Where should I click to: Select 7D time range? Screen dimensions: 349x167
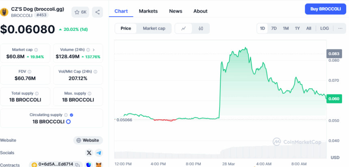pyautogui.click(x=274, y=28)
